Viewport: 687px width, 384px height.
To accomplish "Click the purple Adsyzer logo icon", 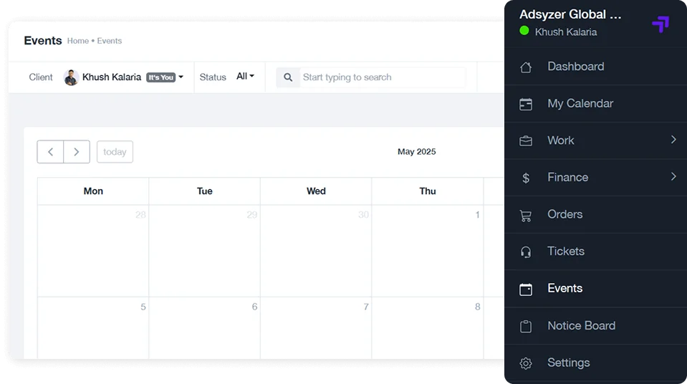I will [660, 24].
